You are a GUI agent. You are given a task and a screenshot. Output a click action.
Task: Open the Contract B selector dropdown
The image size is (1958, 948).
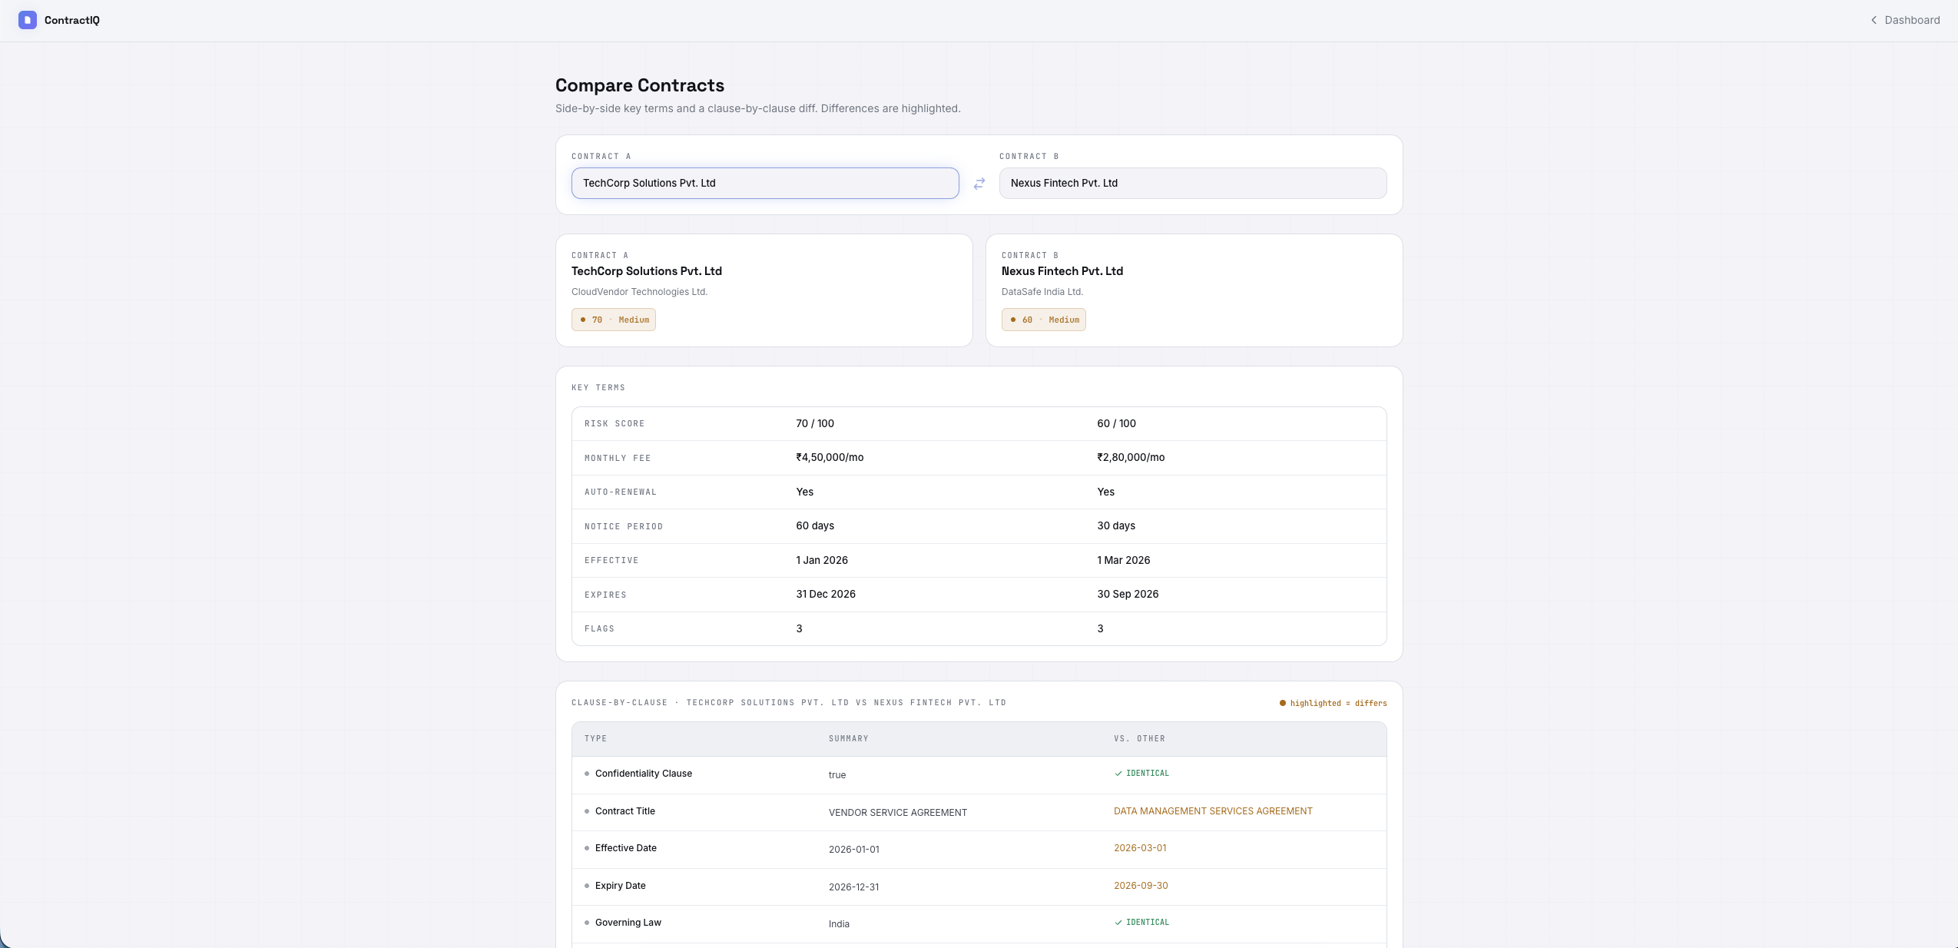pyautogui.click(x=1193, y=183)
